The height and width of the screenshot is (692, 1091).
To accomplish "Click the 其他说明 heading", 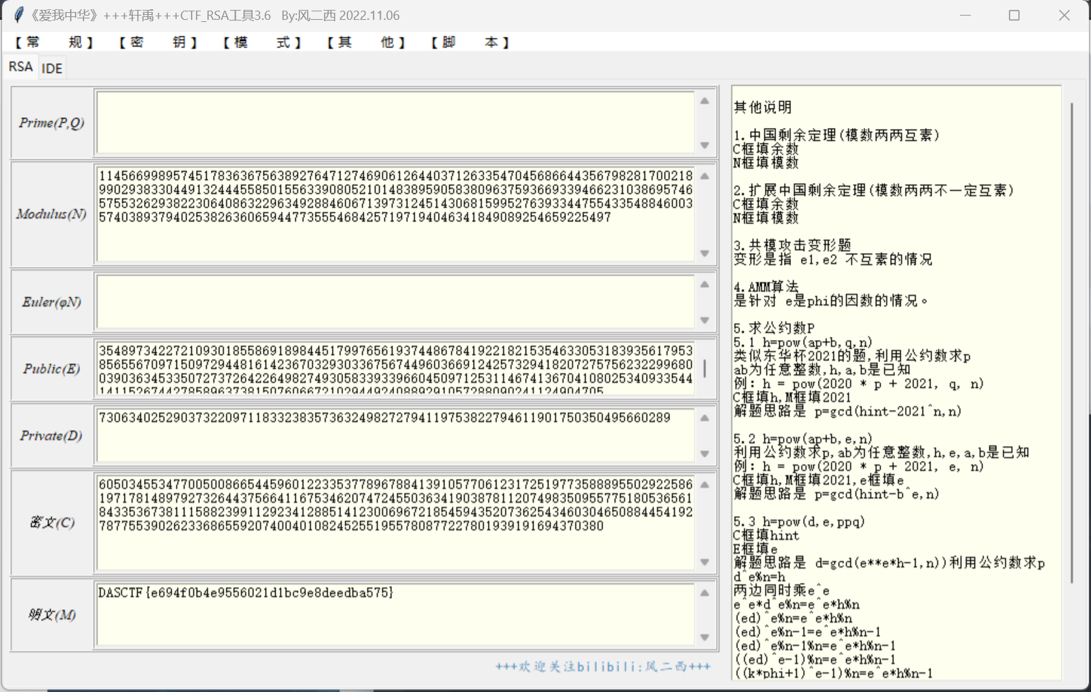I will click(763, 107).
